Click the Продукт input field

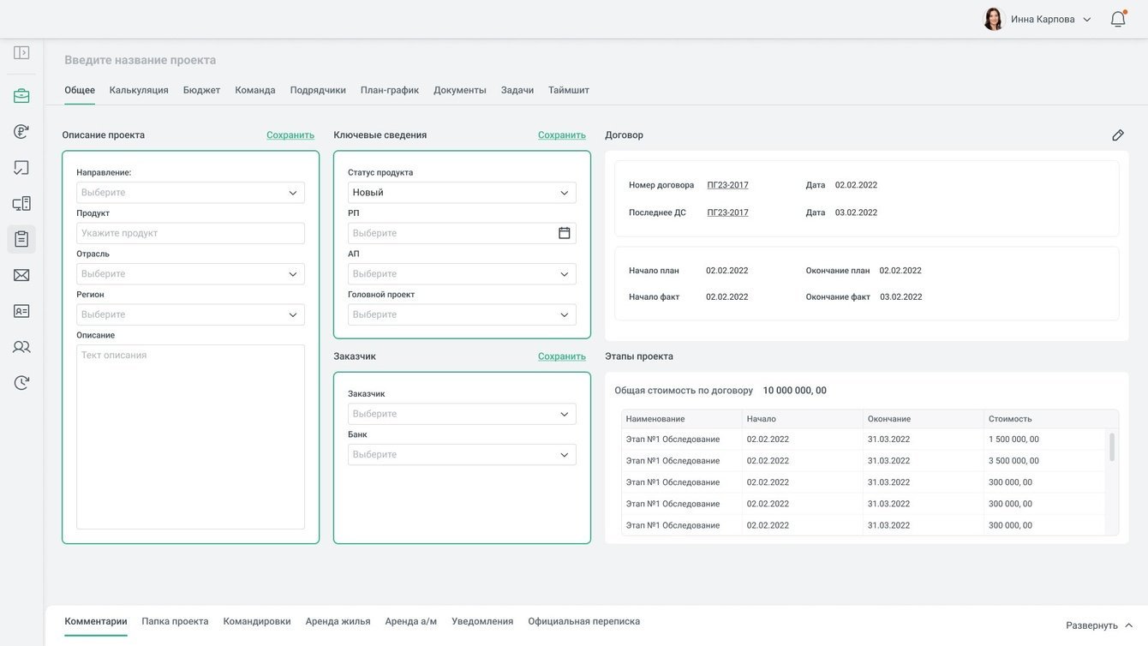point(190,233)
